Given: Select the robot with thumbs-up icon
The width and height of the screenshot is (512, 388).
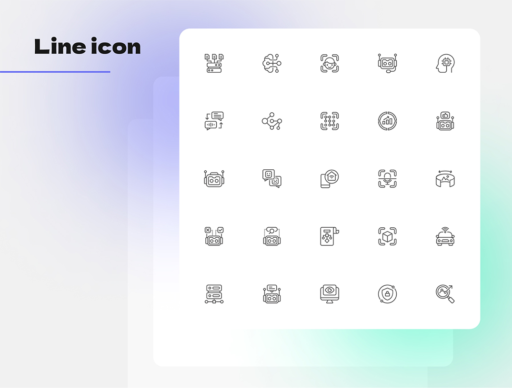Looking at the screenshot, I should (x=445, y=121).
